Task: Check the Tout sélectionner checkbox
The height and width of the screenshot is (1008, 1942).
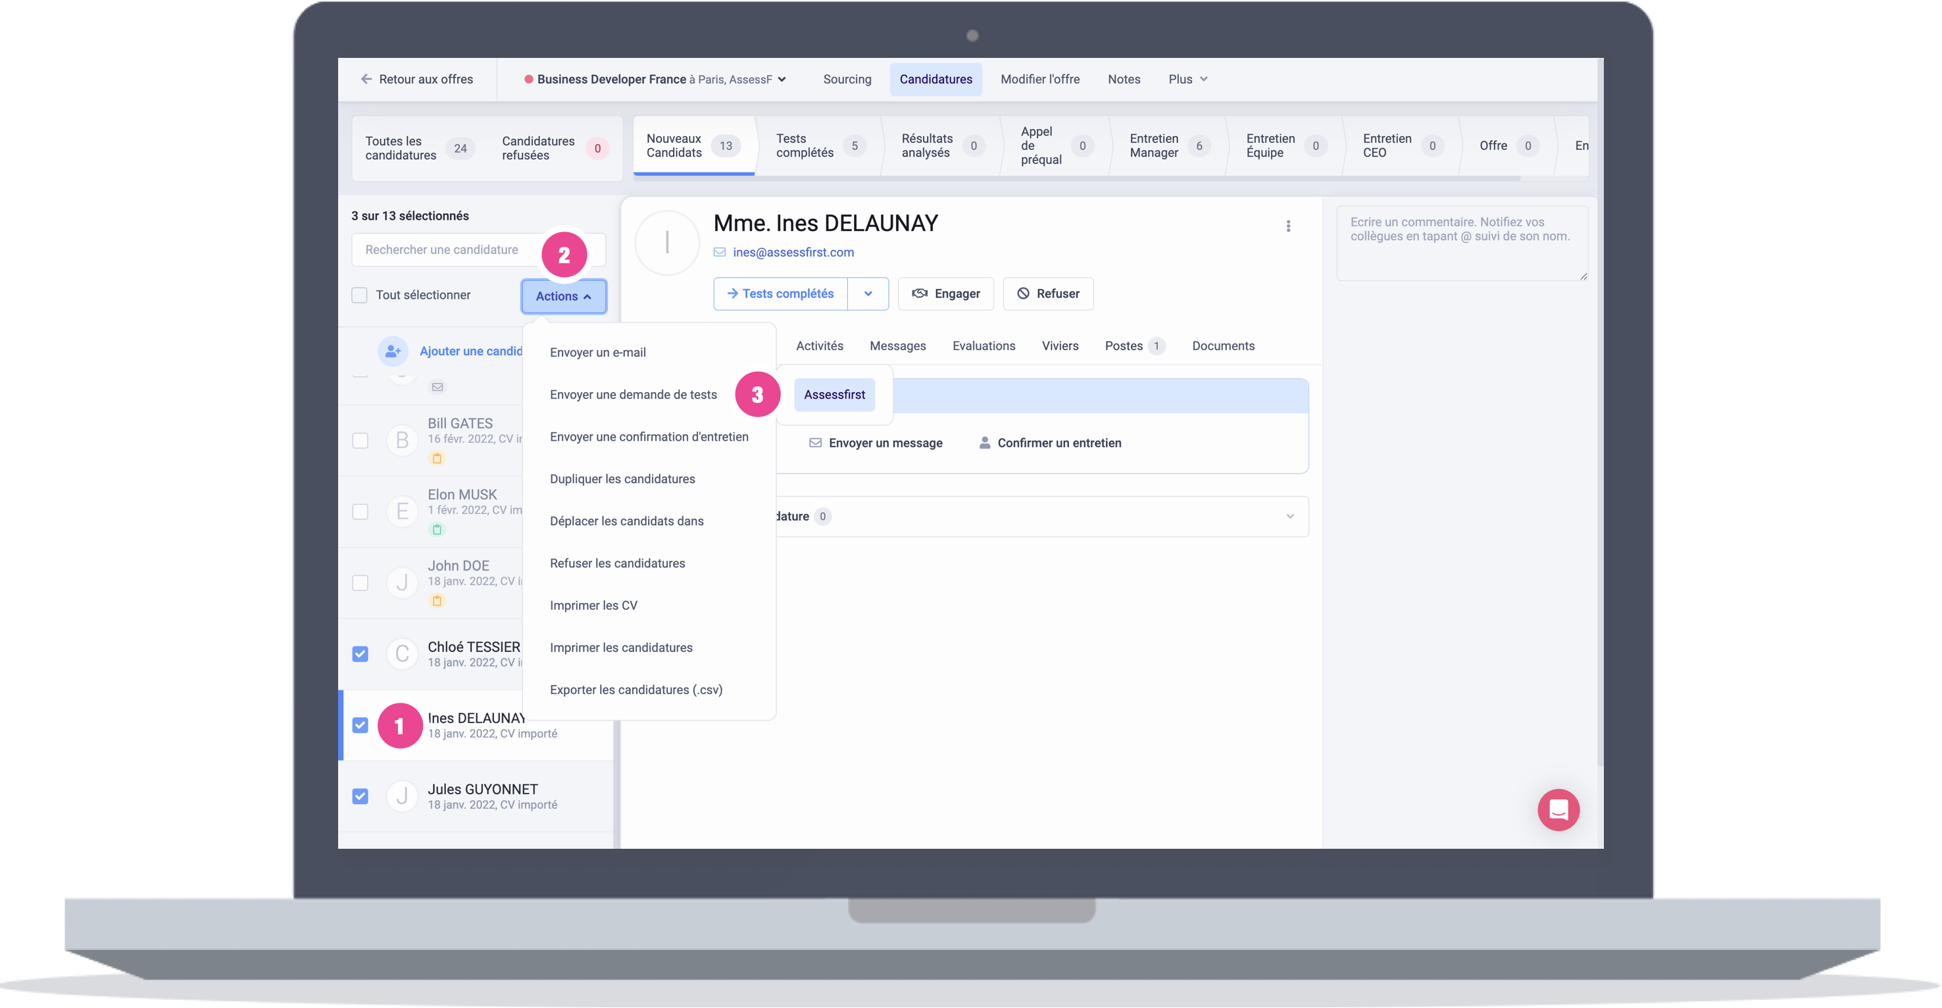Action: [360, 295]
